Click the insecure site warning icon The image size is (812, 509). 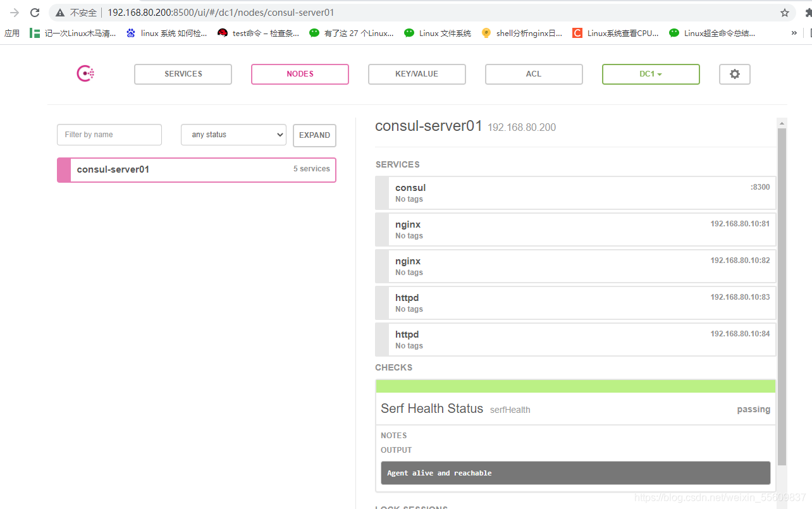(59, 13)
